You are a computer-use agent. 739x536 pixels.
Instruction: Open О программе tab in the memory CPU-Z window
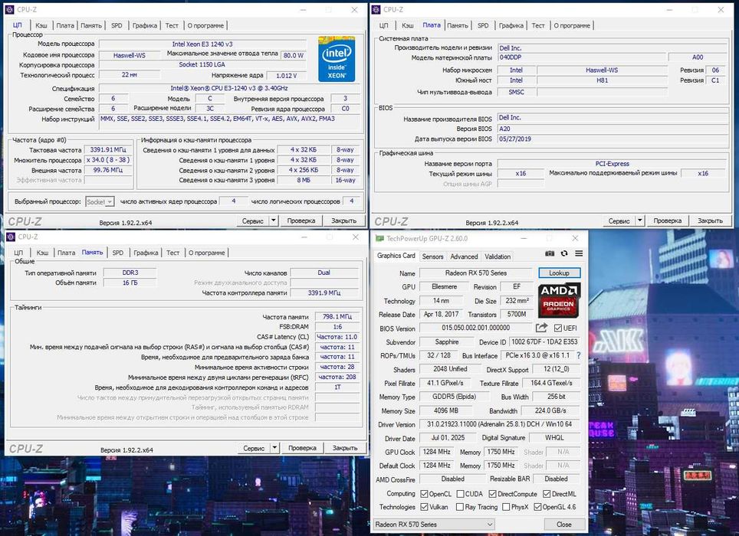207,253
